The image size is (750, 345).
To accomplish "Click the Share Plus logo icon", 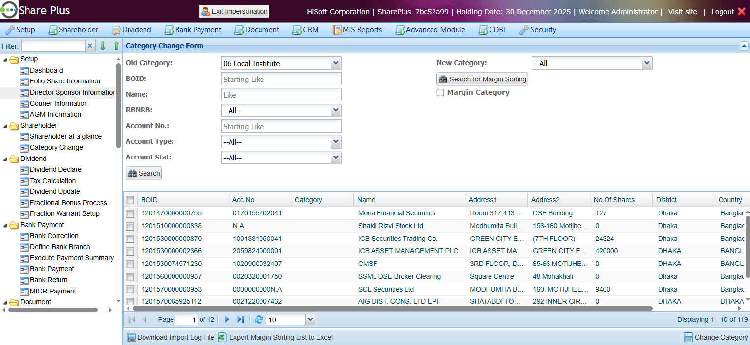I will (x=9, y=10).
